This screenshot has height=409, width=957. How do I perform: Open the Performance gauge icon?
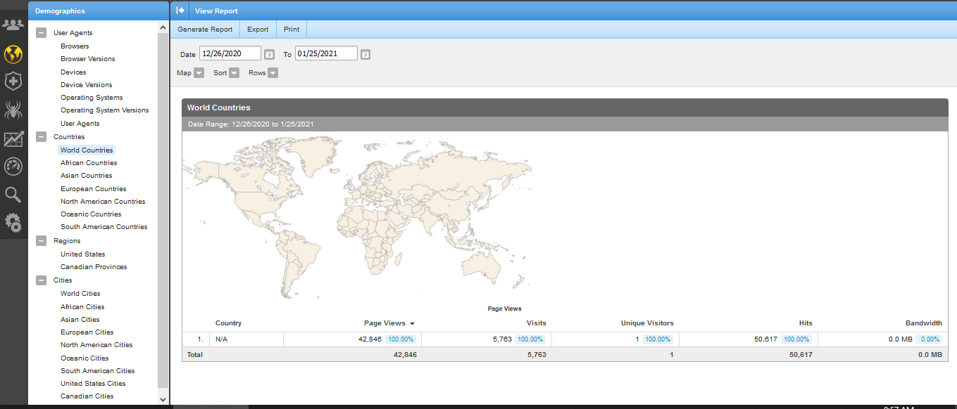coord(13,167)
